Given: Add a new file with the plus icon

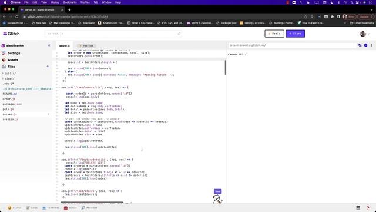Looking at the screenshot, I should coord(48,67).
